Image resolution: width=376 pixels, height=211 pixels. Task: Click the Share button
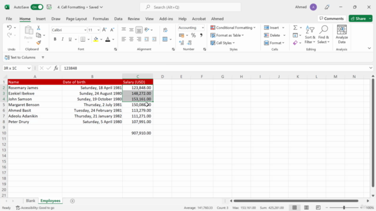(x=358, y=18)
